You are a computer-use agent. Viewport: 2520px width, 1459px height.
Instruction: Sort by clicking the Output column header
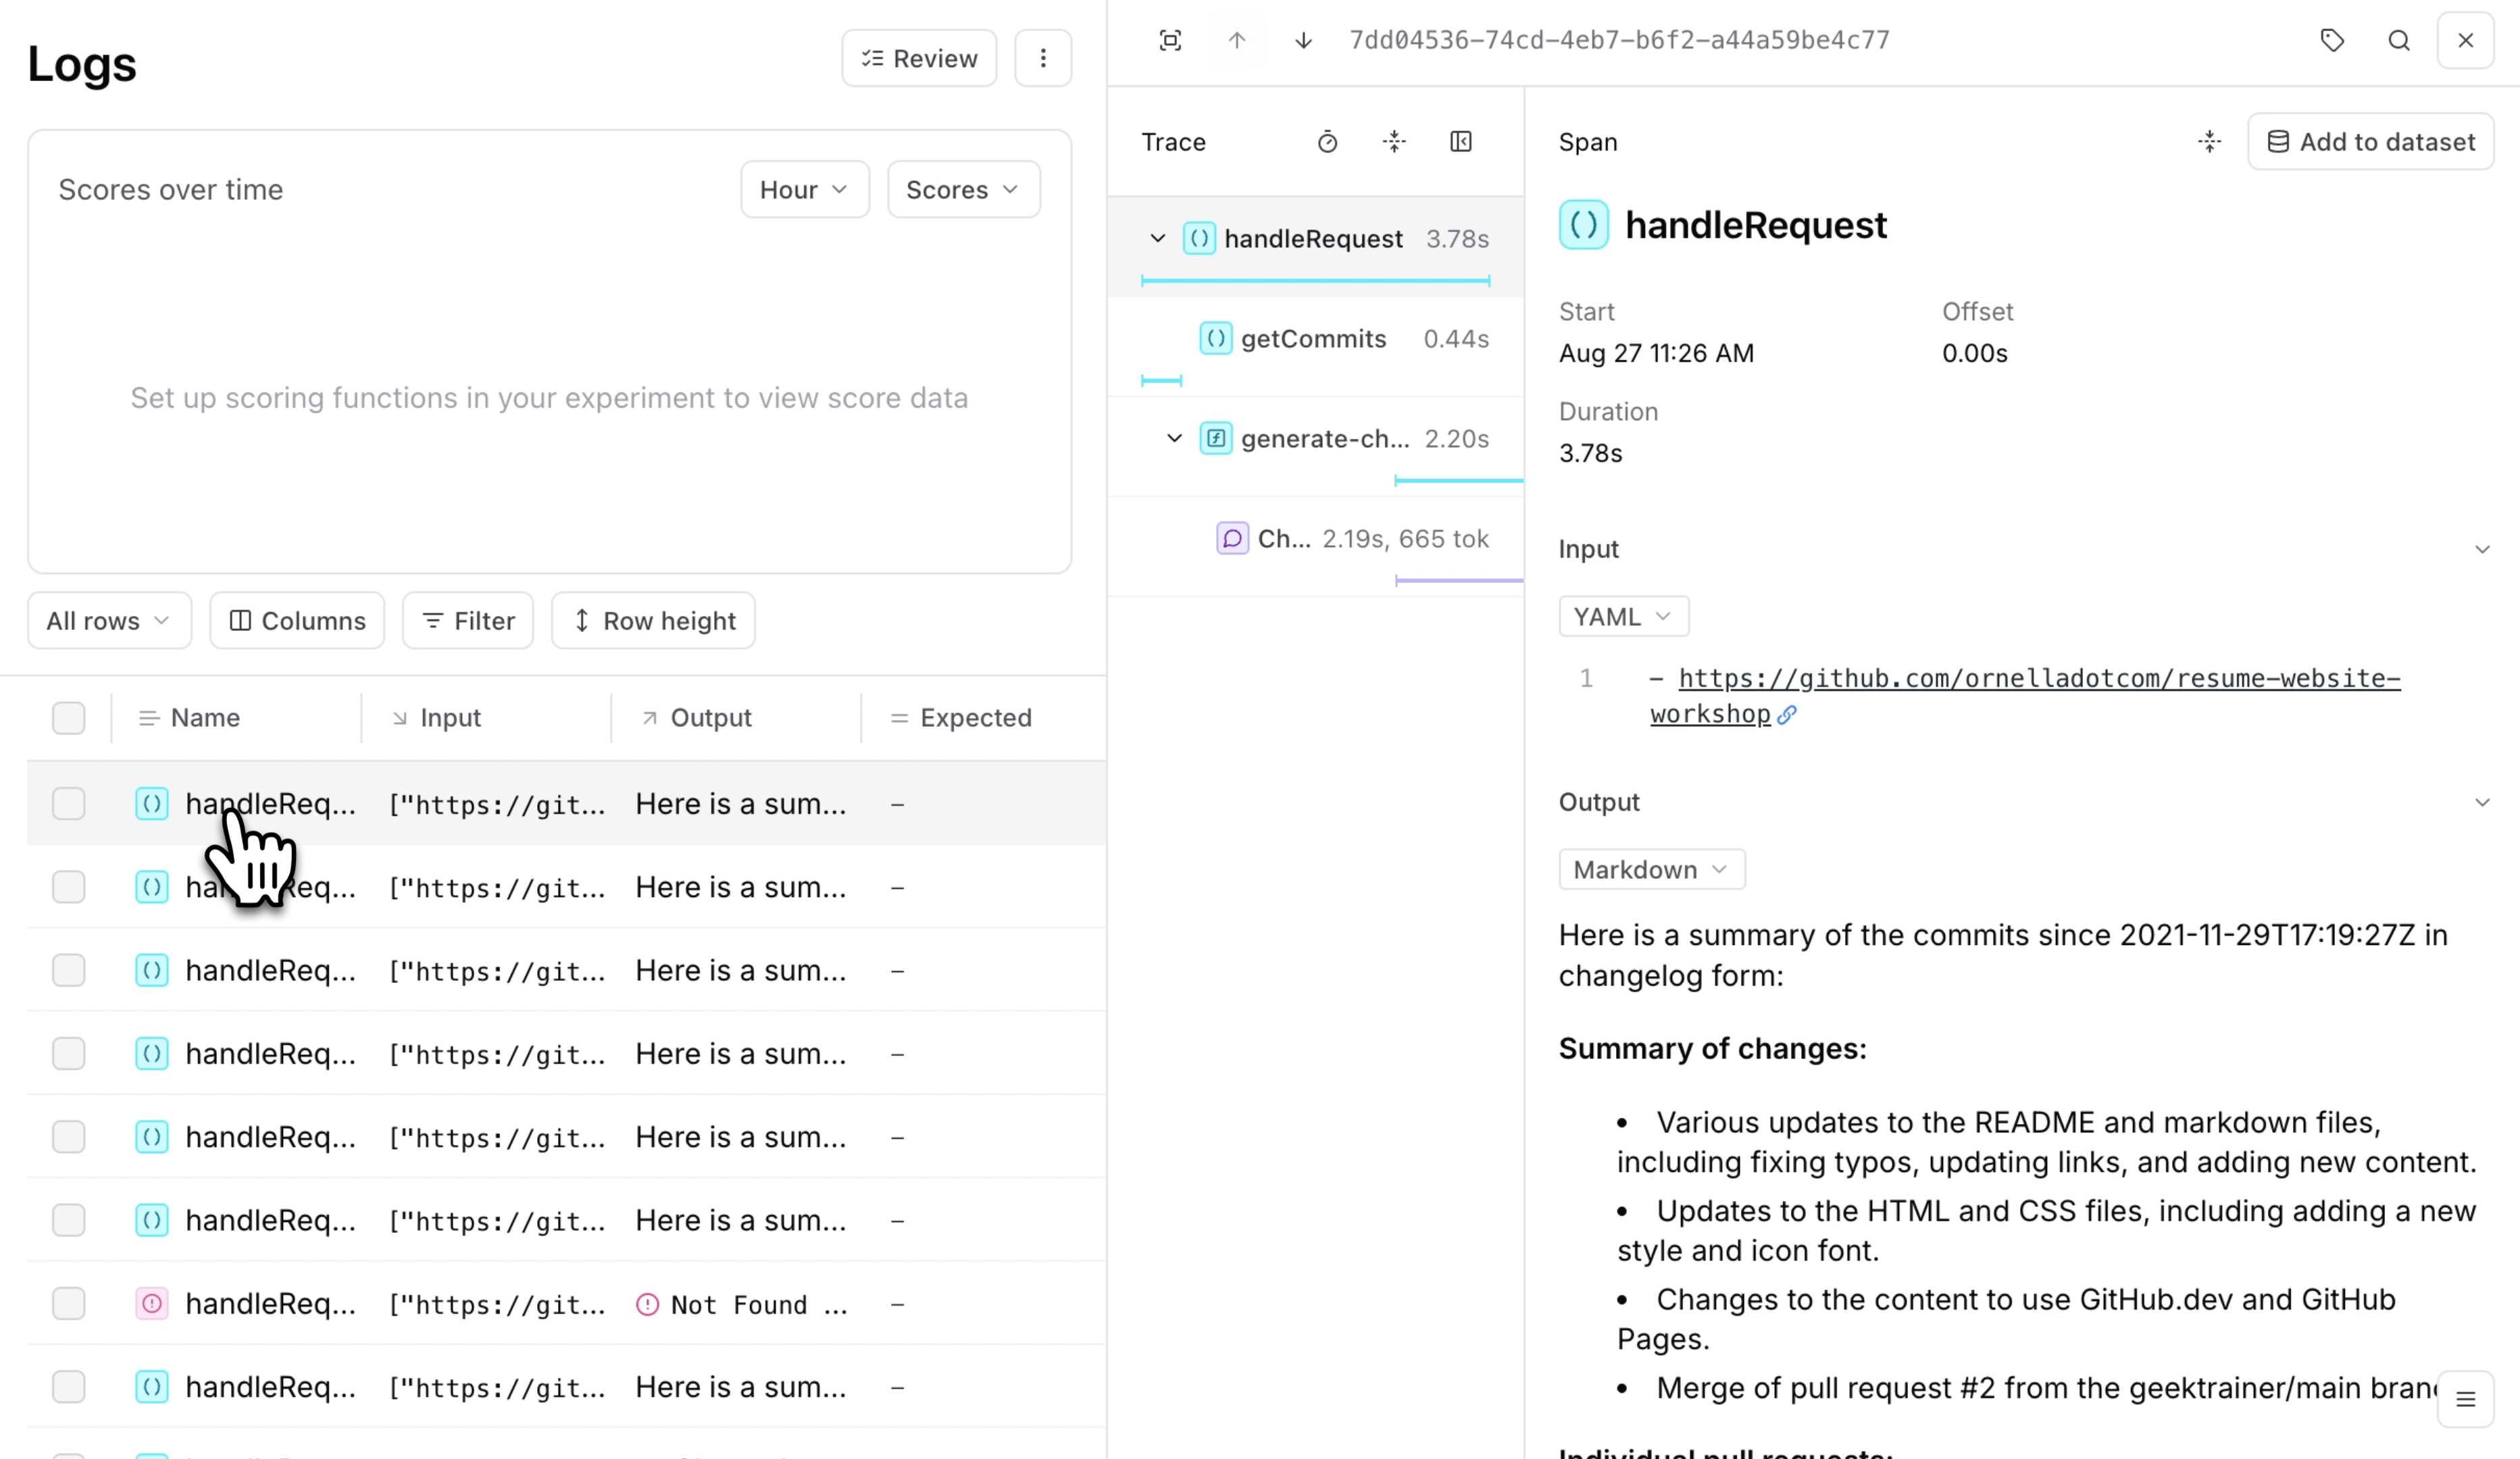point(710,718)
